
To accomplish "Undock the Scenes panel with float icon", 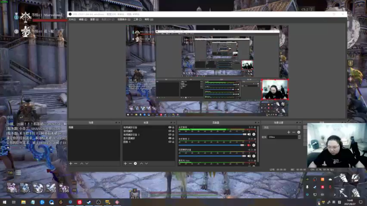I will [x=116, y=123].
